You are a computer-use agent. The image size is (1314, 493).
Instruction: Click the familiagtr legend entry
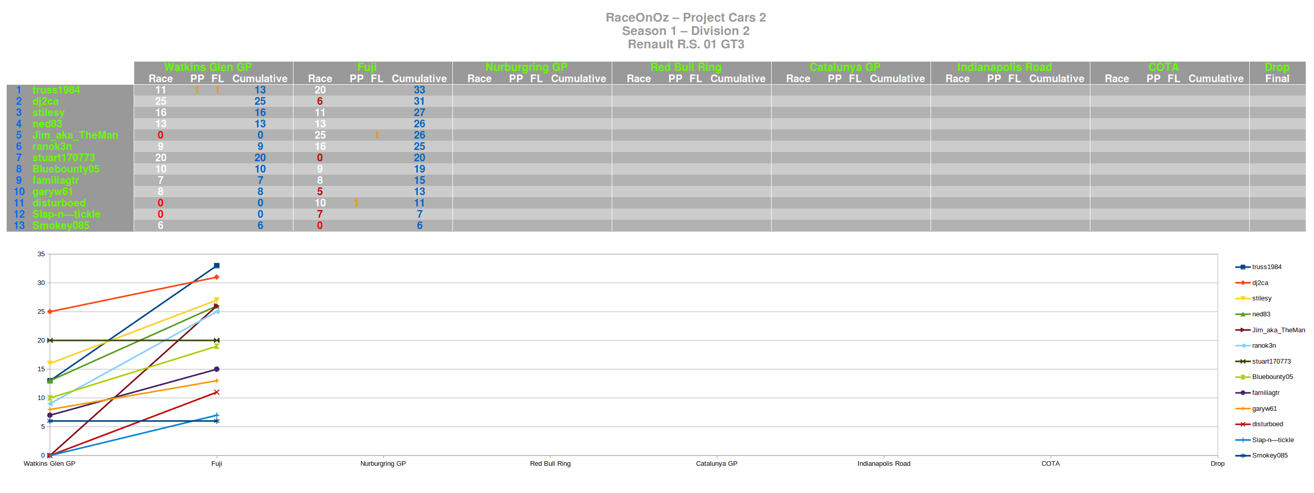tap(1257, 393)
